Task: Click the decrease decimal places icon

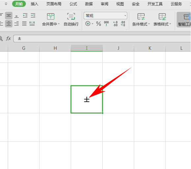Action: (x=123, y=24)
